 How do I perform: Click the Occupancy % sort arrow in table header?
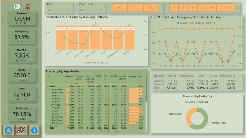(x=77, y=83)
